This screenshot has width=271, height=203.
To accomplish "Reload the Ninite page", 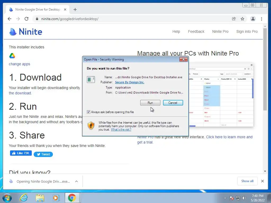I will tap(26, 19).
